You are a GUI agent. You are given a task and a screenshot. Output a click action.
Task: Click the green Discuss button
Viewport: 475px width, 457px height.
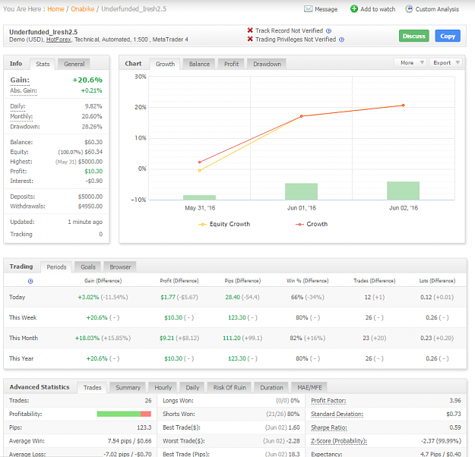click(413, 36)
